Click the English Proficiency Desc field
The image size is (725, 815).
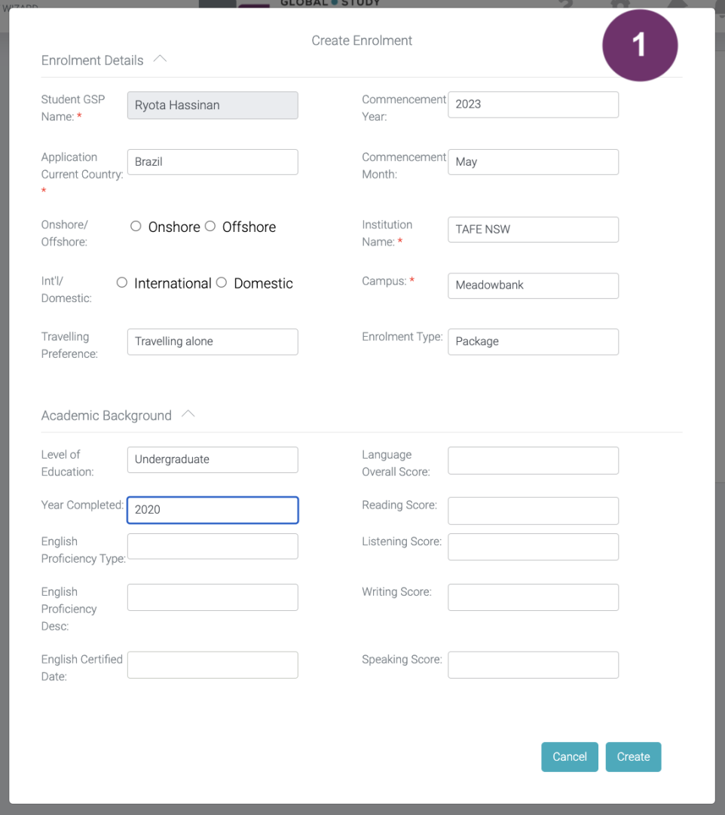(x=213, y=597)
